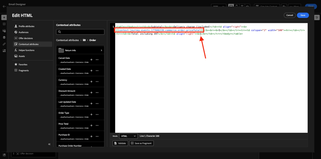Add Created Date attribute with plus icon

(x=91, y=70)
